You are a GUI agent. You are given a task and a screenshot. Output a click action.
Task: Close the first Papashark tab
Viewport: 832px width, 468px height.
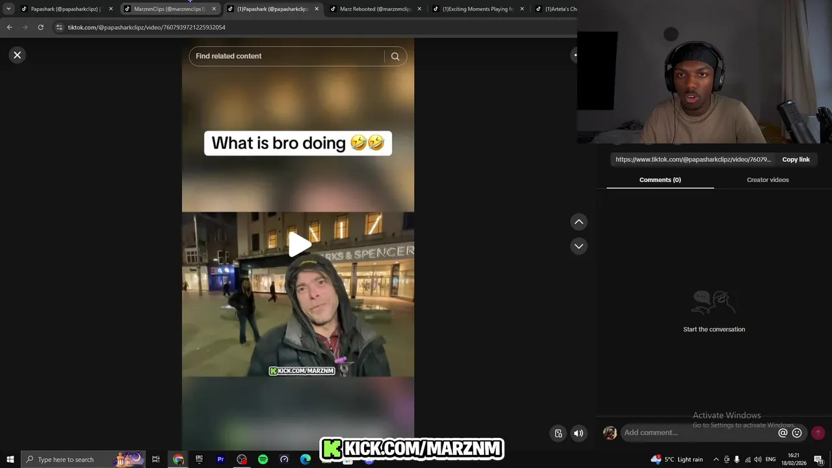pos(110,9)
